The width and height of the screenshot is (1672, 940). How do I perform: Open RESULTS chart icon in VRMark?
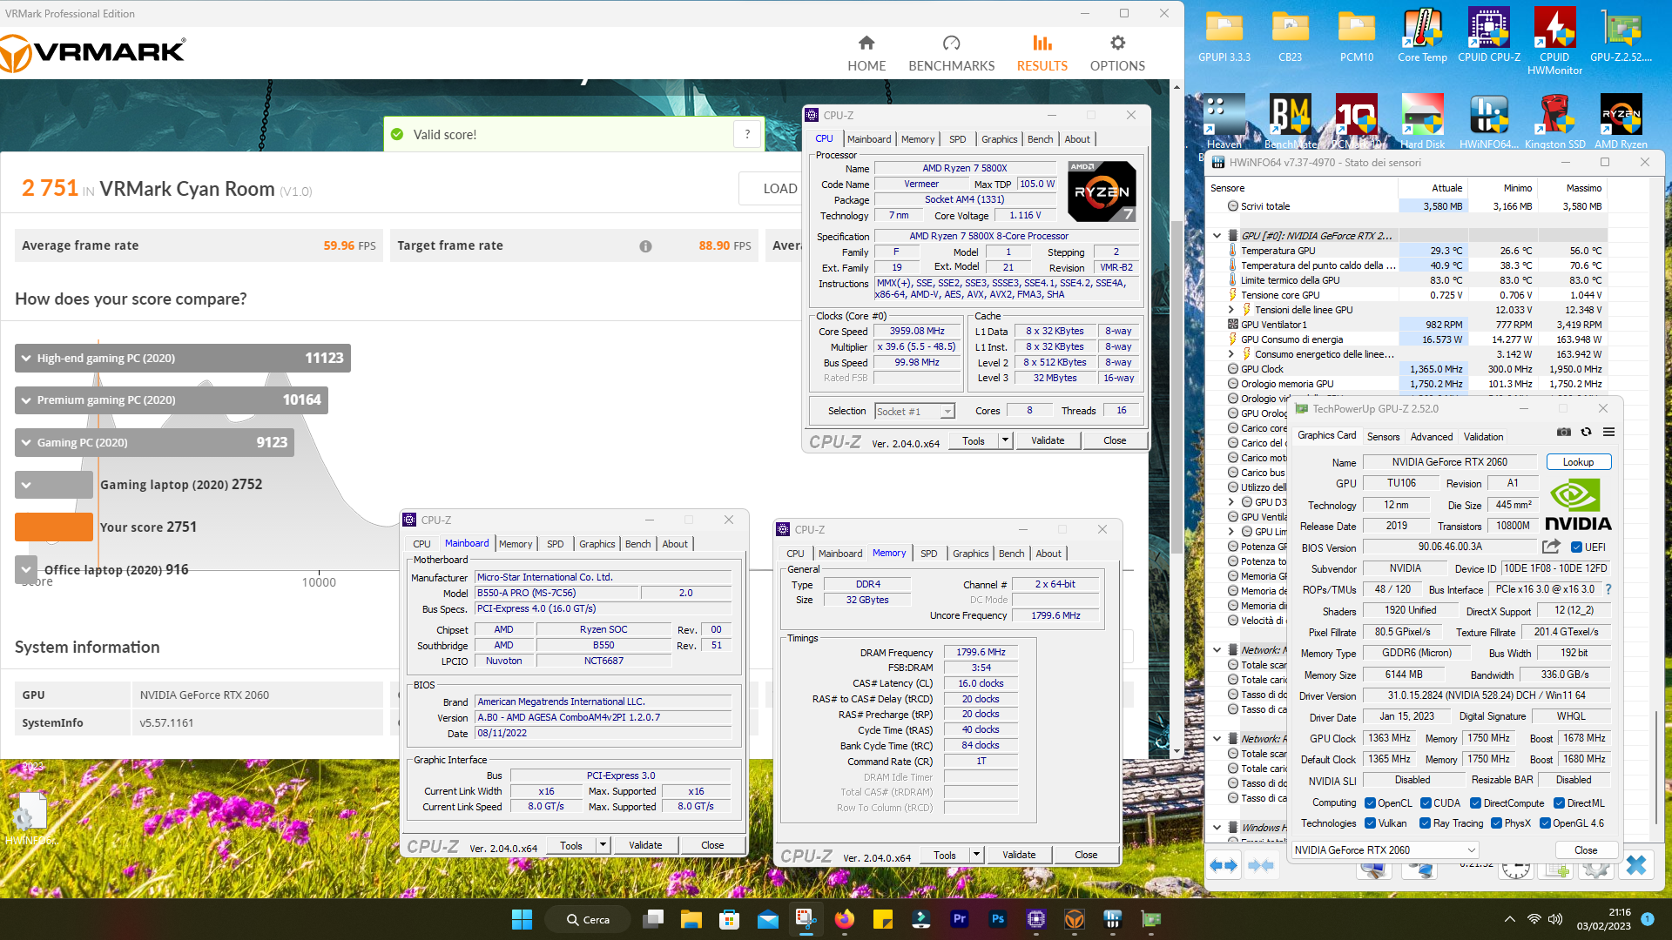(1042, 43)
